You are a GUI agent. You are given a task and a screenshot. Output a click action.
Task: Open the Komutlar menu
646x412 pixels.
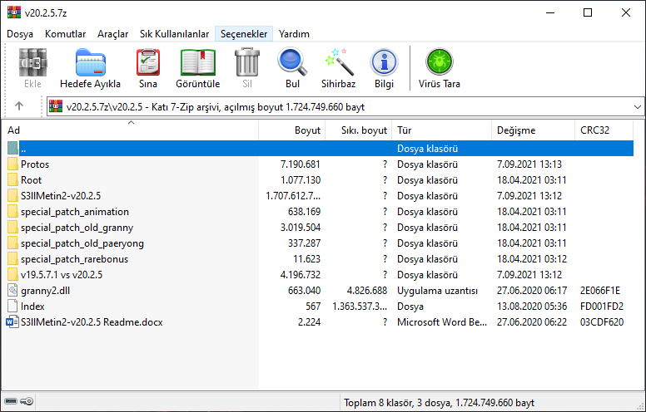(65, 34)
